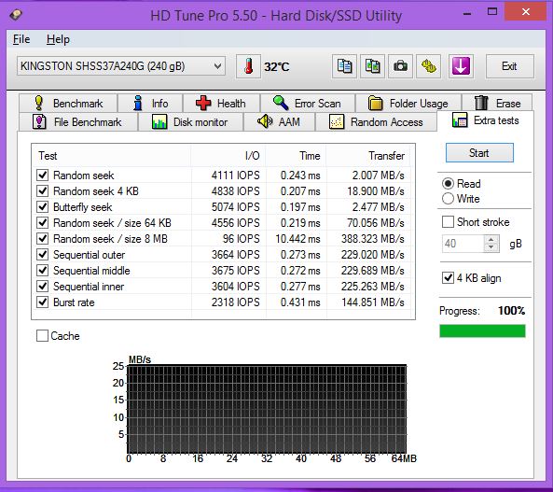553x492 pixels.
Task: Switch to the Random Access tab
Action: pos(376,122)
